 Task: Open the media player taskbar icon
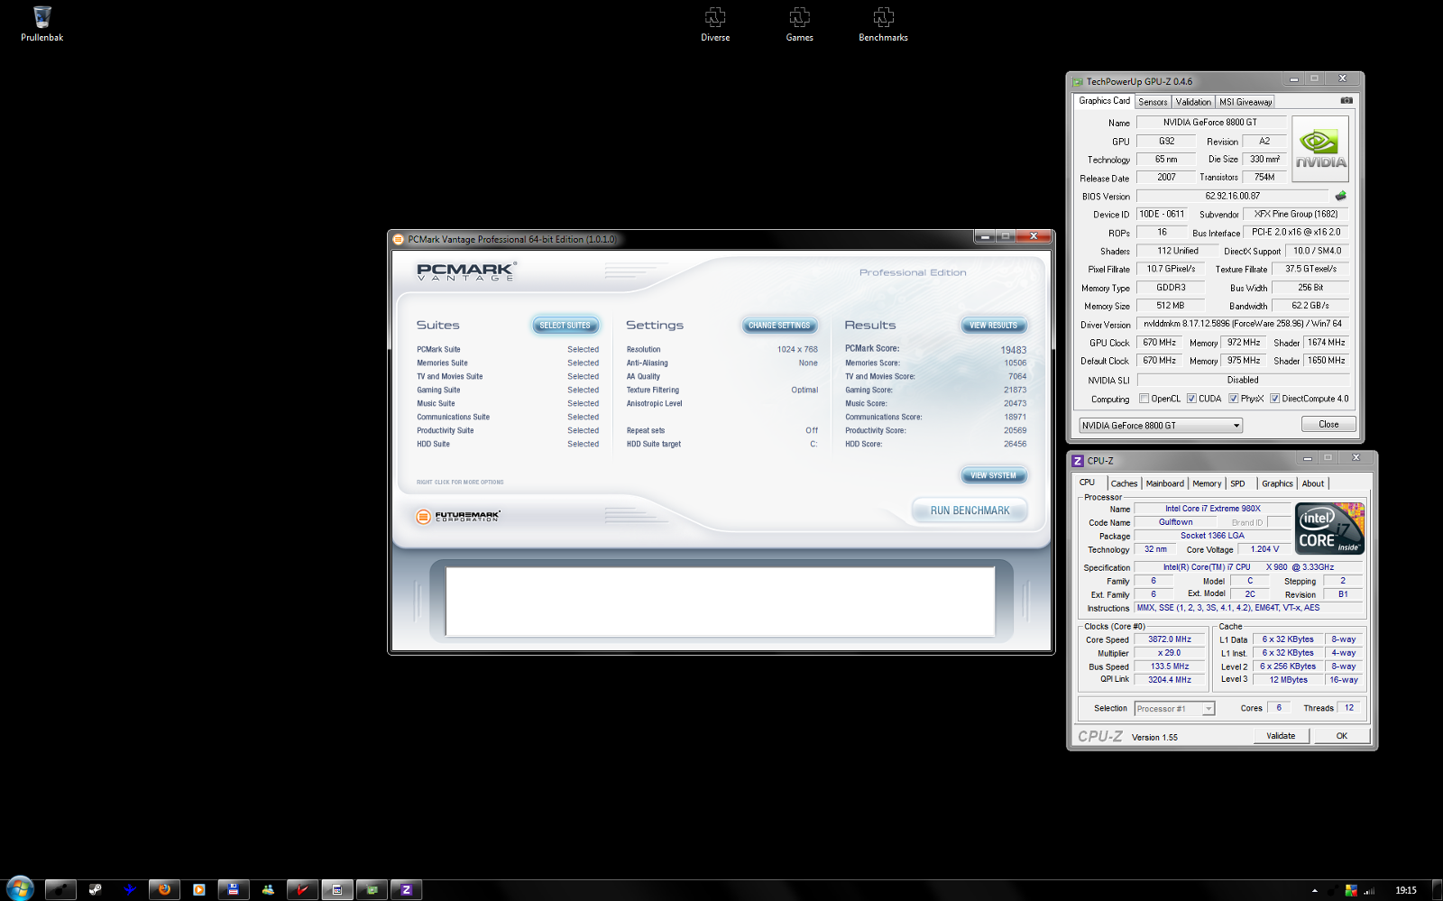[x=198, y=889]
